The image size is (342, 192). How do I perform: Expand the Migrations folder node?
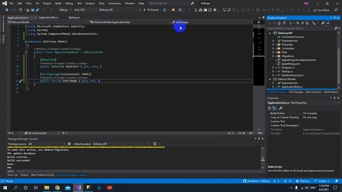273,56
